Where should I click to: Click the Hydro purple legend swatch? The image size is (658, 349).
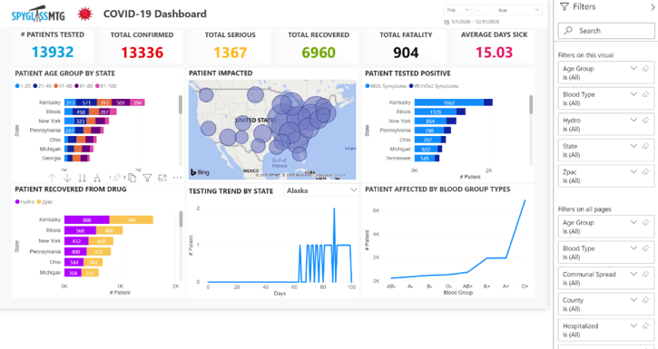[17, 202]
